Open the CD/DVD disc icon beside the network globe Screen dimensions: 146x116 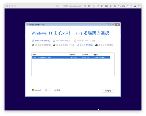pyautogui.click(x=102, y=6)
